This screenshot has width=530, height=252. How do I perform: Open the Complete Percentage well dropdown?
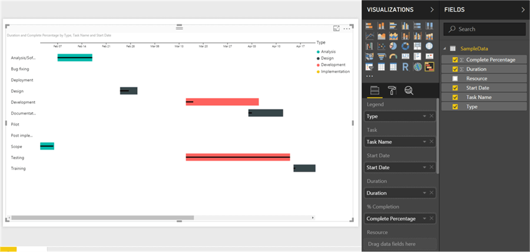click(x=425, y=219)
